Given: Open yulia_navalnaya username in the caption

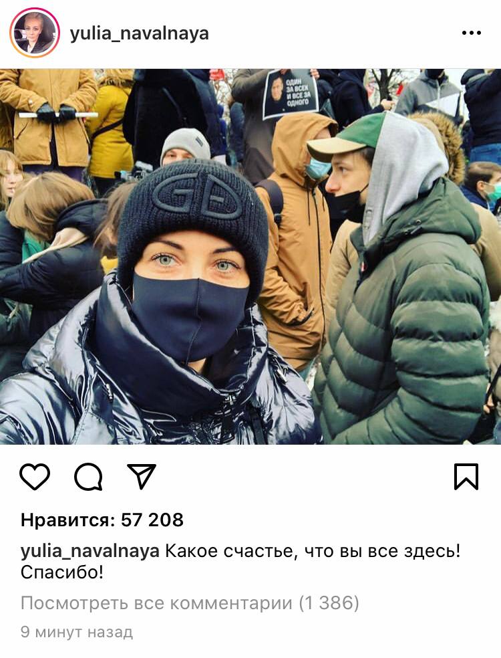Looking at the screenshot, I should click(x=90, y=551).
